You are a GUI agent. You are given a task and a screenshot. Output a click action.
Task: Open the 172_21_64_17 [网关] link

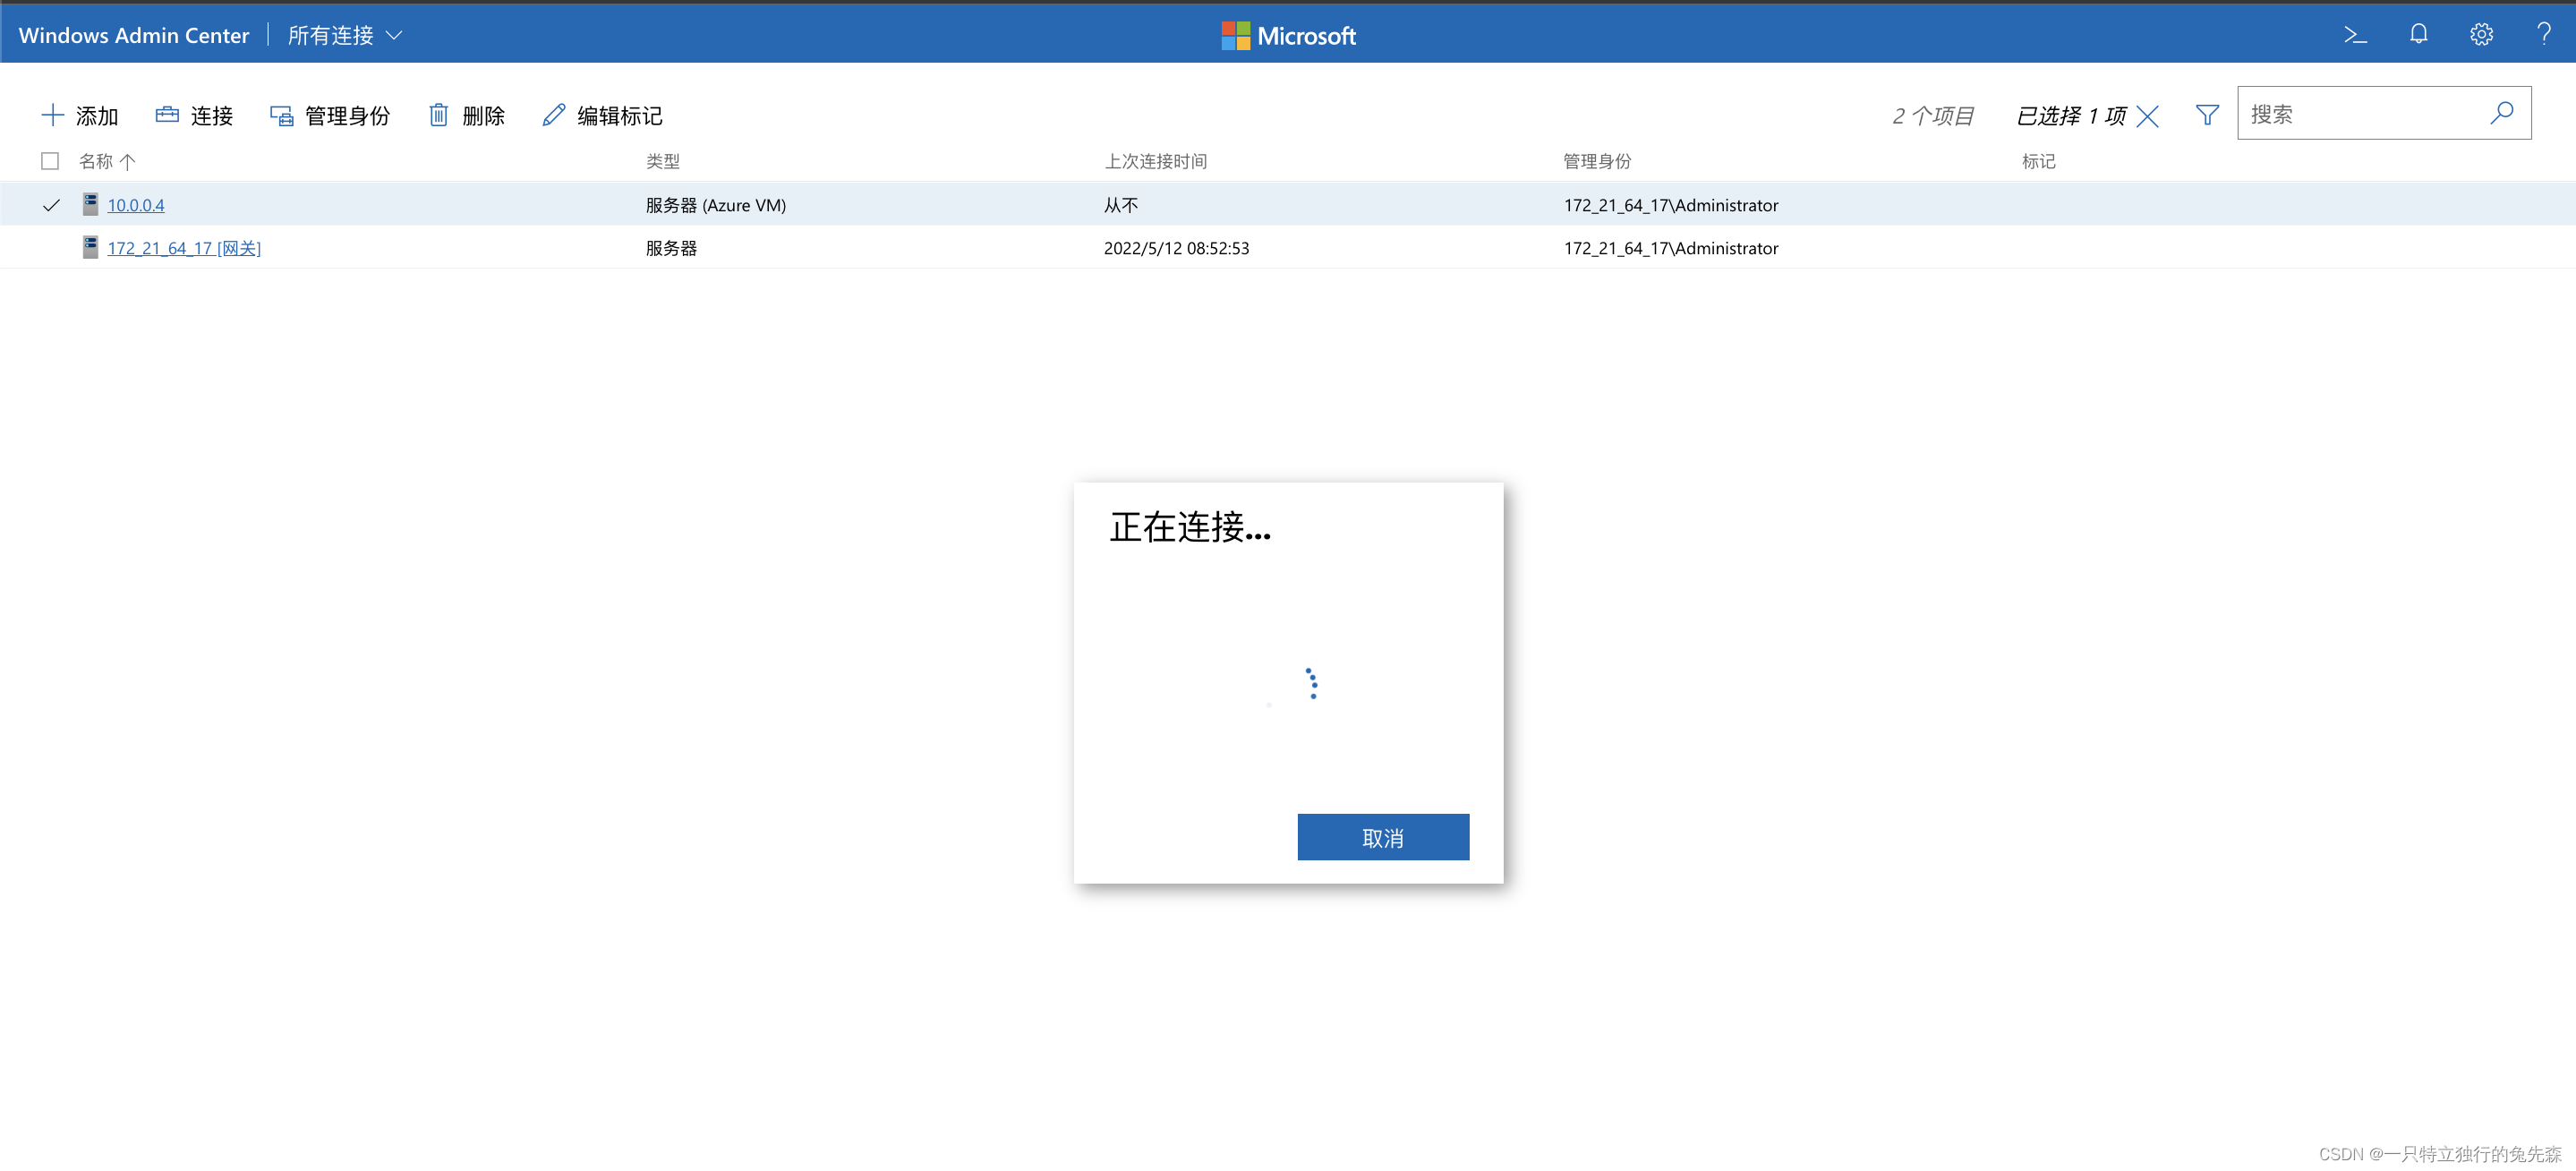pos(184,248)
